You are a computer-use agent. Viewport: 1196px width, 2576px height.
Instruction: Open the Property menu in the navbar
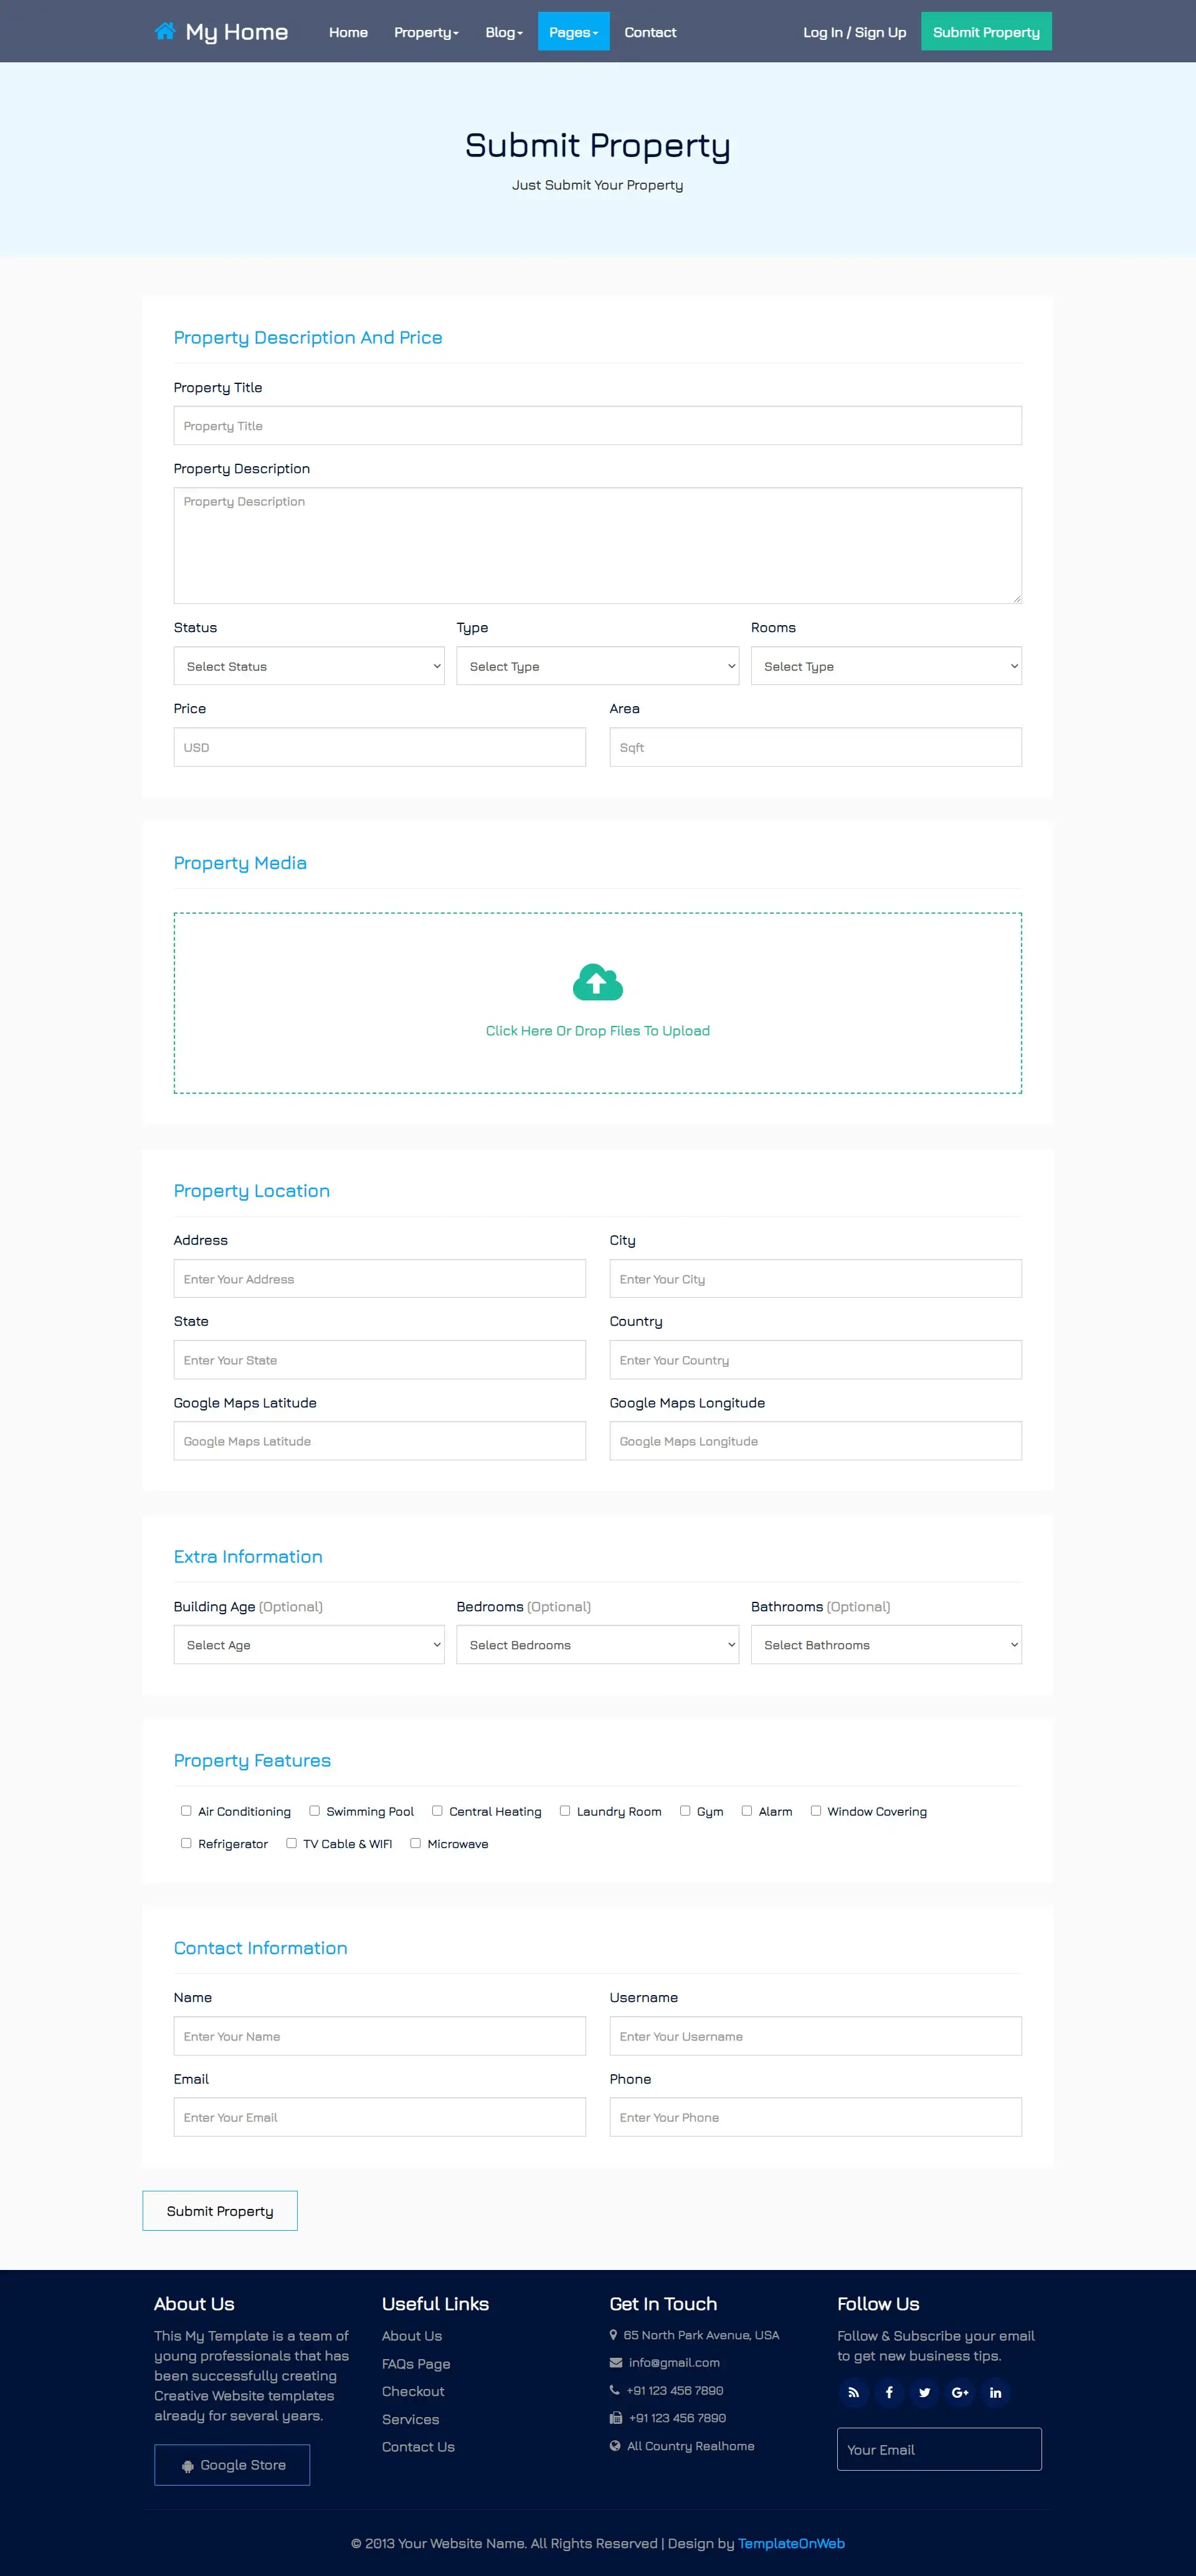427,32
